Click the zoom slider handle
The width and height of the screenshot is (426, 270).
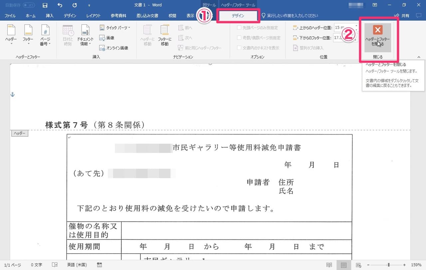click(388, 265)
